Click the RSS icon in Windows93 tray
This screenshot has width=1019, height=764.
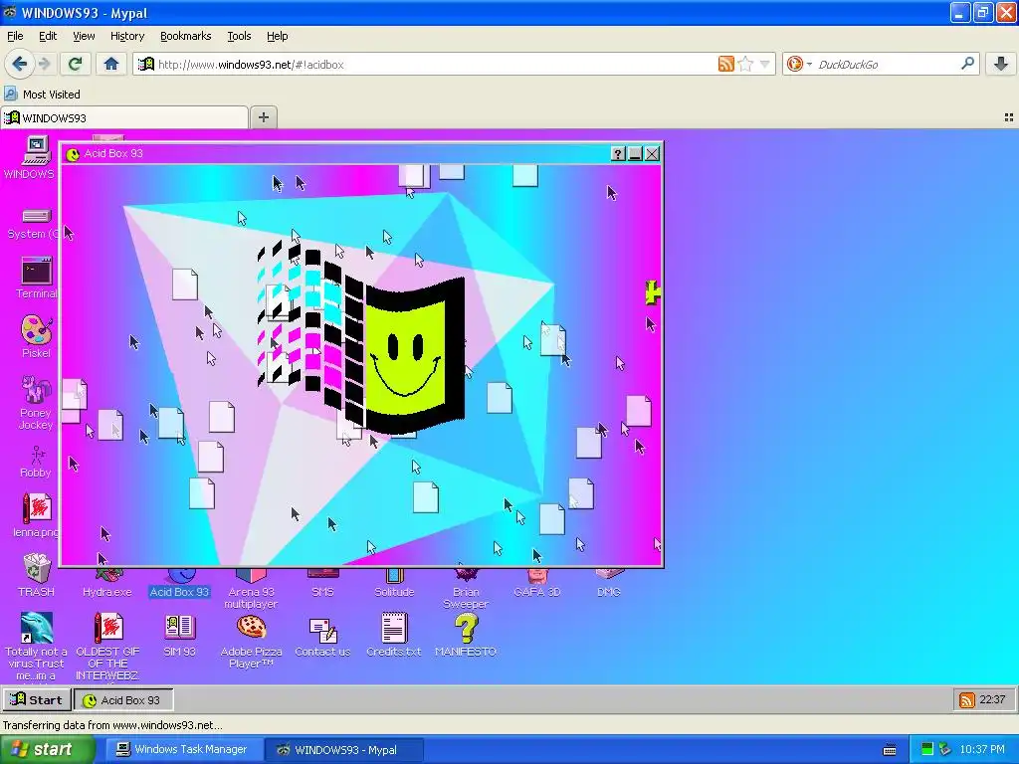click(x=967, y=699)
